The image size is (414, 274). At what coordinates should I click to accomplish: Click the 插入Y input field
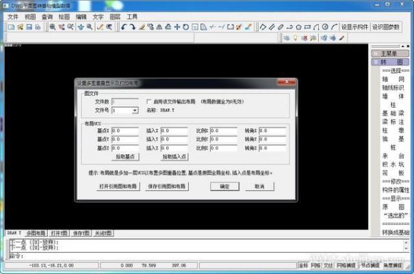174,139
